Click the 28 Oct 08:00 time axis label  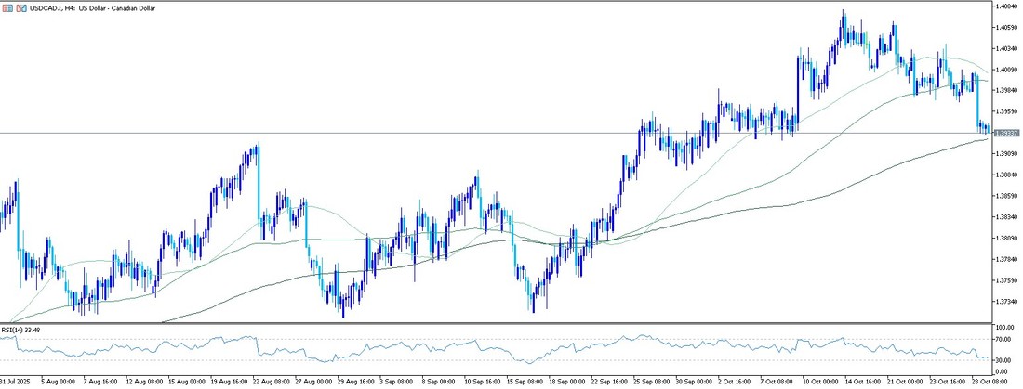[989, 382]
